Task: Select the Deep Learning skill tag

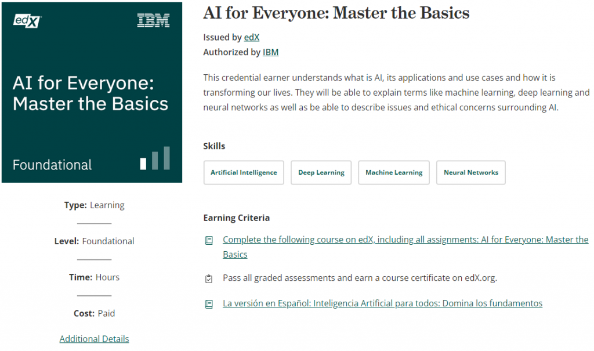Action: (x=321, y=173)
